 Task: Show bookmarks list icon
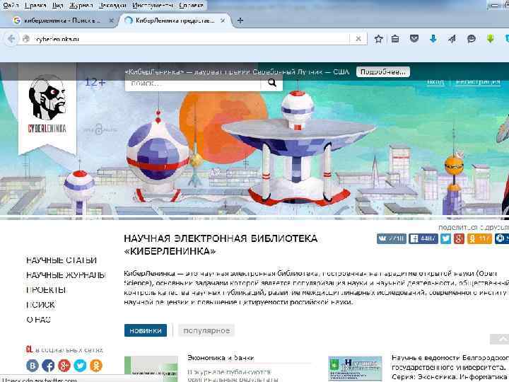[395, 39]
